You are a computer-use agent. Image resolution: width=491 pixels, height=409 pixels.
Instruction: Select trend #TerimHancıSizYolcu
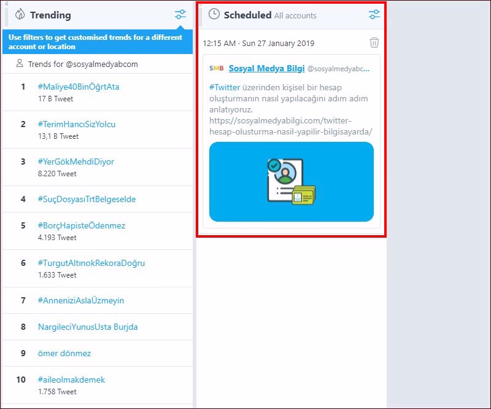77,124
